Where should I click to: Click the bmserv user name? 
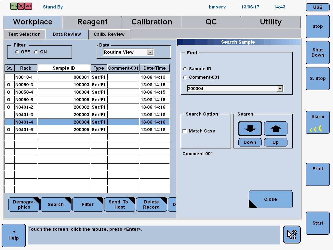[217, 7]
